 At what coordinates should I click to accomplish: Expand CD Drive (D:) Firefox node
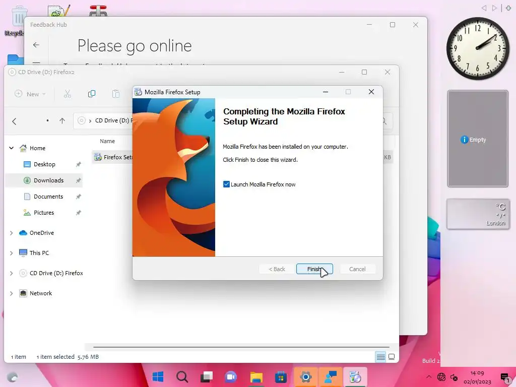tap(11, 273)
